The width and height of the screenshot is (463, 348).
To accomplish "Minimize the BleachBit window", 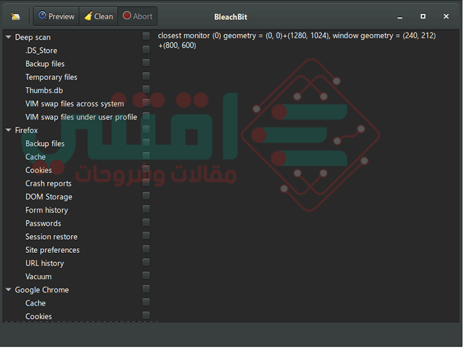I will [400, 17].
